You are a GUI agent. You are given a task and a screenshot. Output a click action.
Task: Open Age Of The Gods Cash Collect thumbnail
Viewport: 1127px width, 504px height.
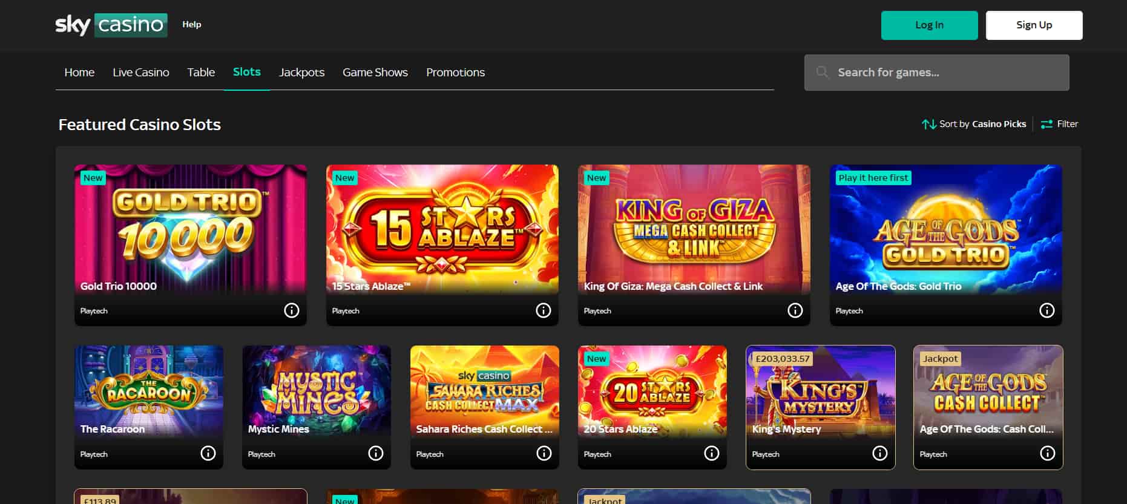point(988,391)
